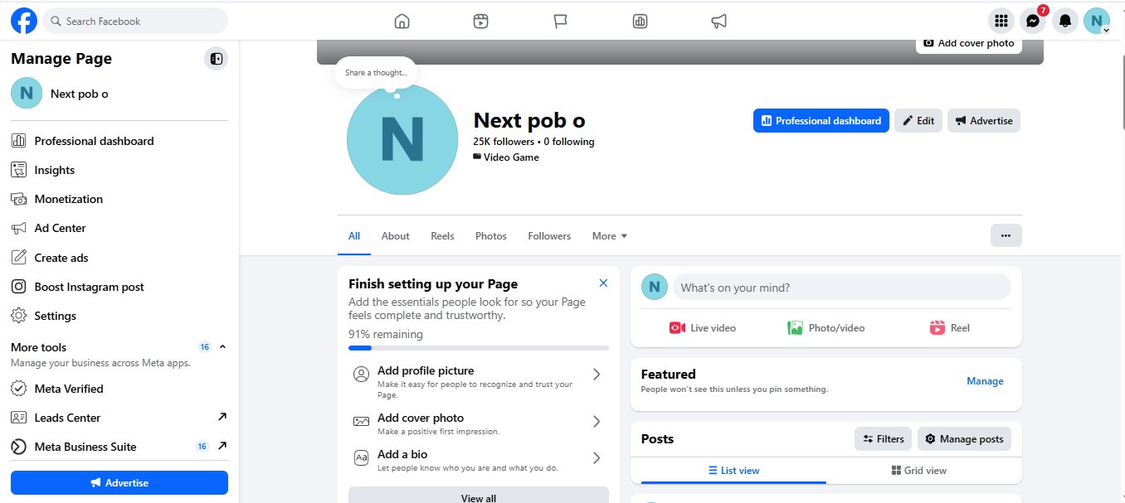Open Add cover photo step in setup list
The image size is (1125, 503).
coord(479,423)
